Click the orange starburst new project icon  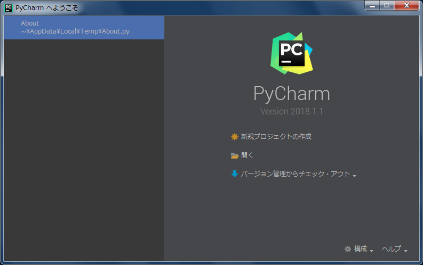tap(234, 137)
